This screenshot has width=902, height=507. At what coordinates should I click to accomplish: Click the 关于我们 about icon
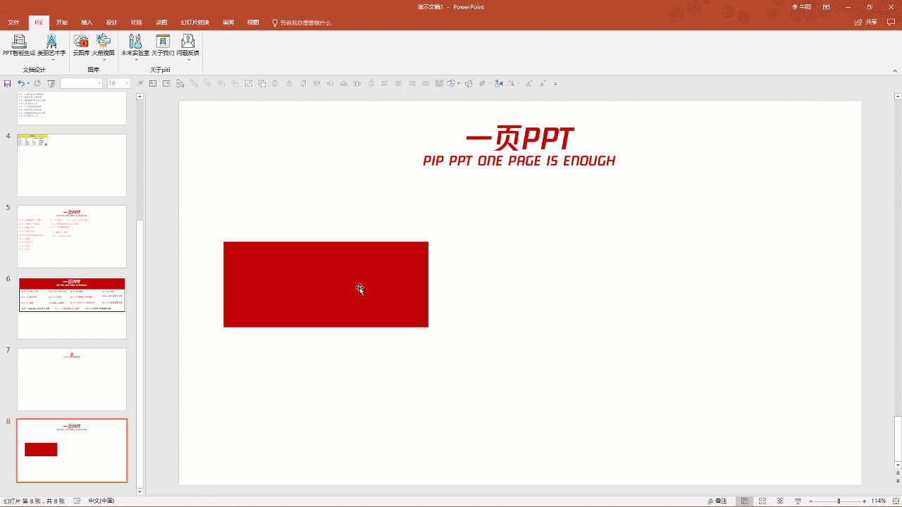click(163, 45)
